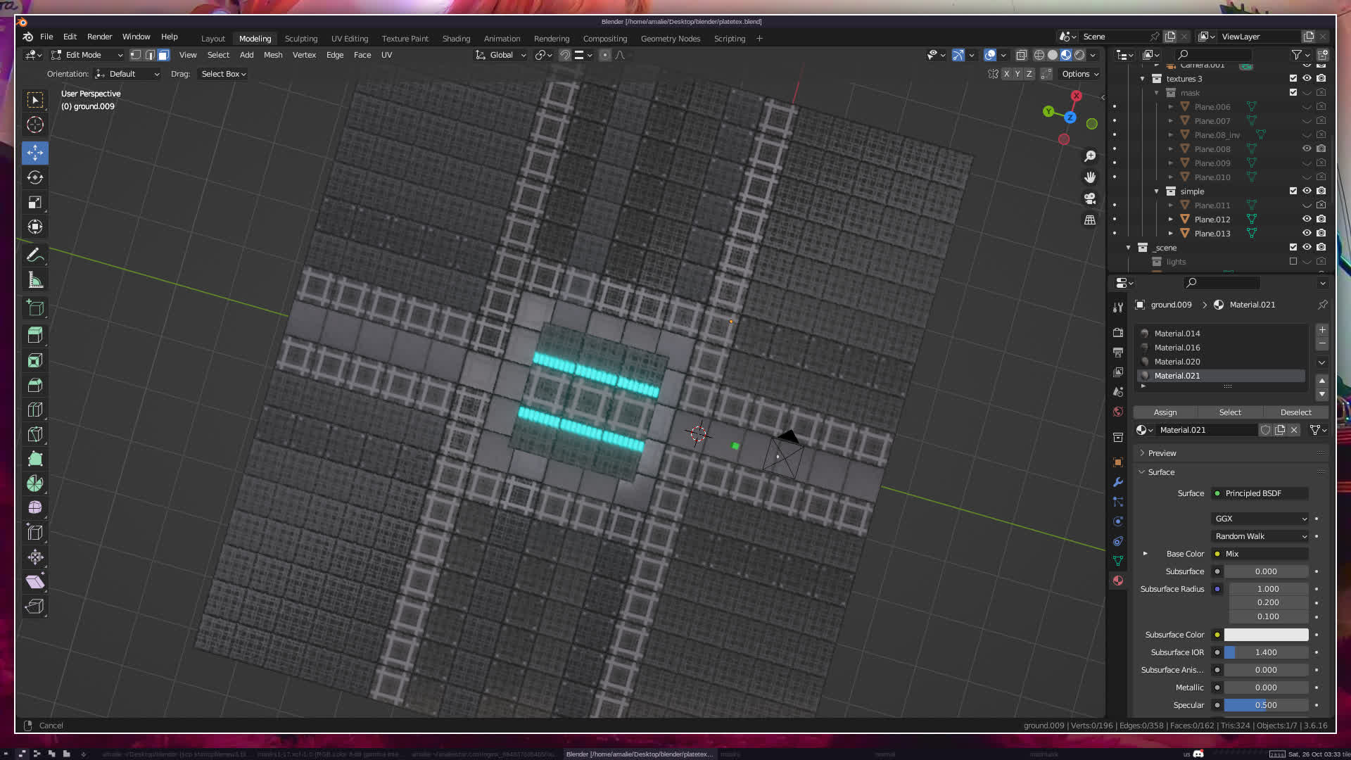Toggle camera view in viewport
This screenshot has width=1351, height=760.
(1090, 198)
